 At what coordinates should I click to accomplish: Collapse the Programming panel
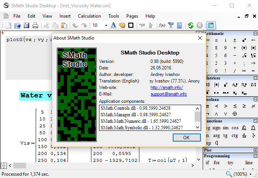tap(254, 156)
